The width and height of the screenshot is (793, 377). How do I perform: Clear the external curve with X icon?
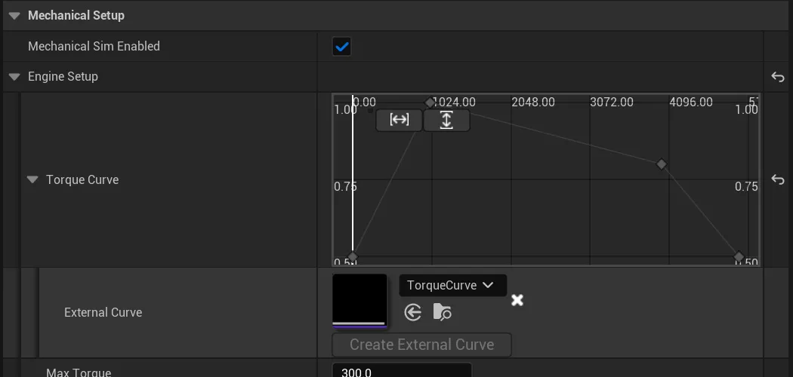[517, 300]
